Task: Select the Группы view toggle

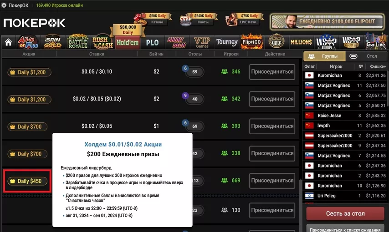Action: pos(324,56)
